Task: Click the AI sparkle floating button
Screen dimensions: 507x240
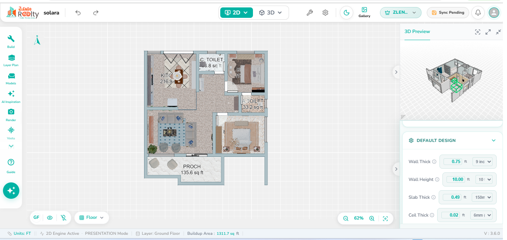Action: [x=11, y=191]
